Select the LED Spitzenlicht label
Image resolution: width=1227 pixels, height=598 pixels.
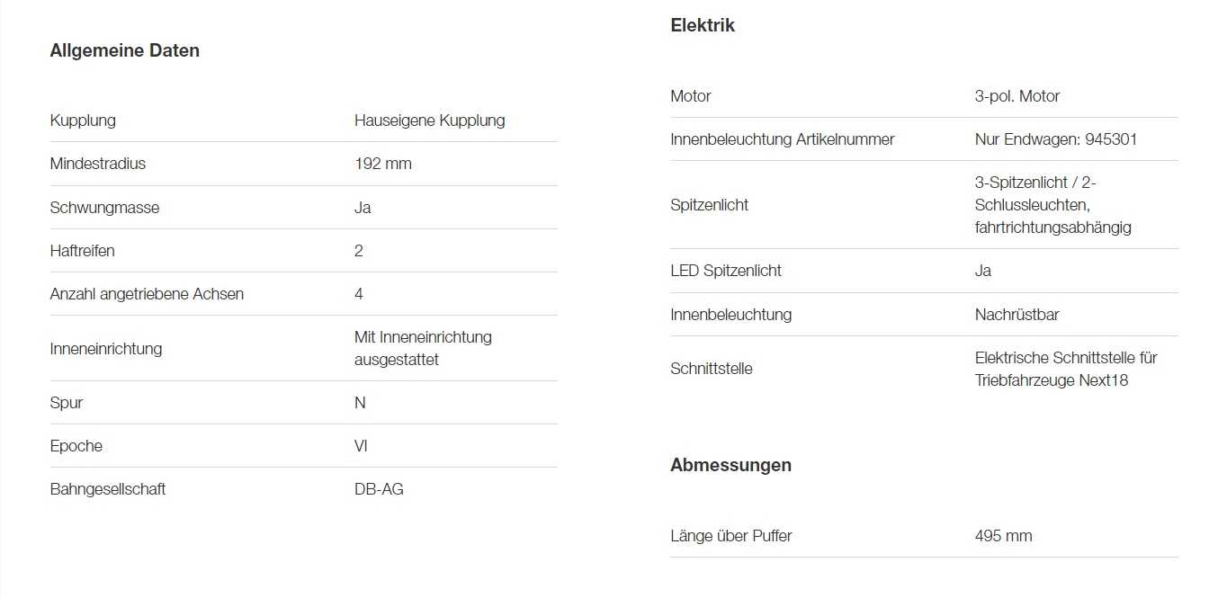click(726, 271)
